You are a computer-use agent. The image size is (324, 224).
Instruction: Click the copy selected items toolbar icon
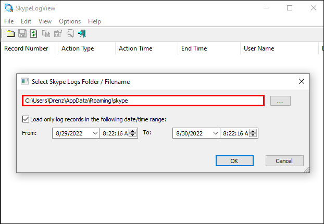(x=46, y=33)
